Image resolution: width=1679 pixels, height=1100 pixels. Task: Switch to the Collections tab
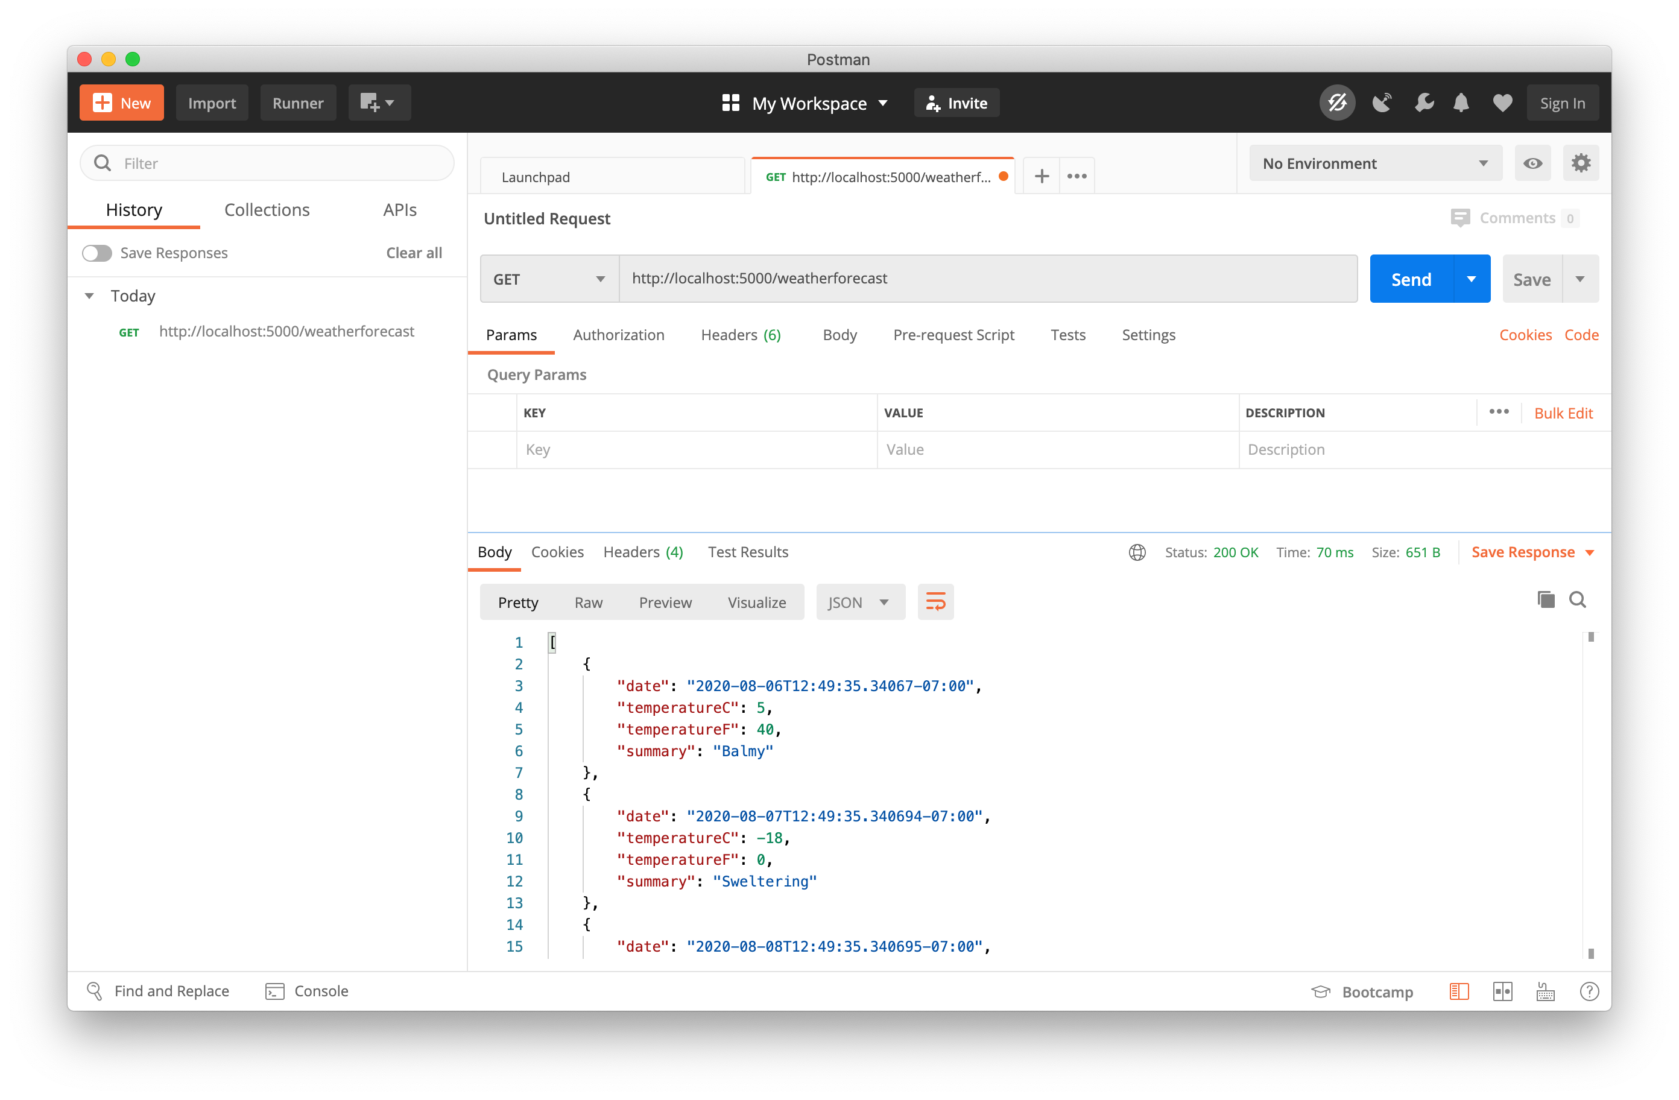click(267, 209)
